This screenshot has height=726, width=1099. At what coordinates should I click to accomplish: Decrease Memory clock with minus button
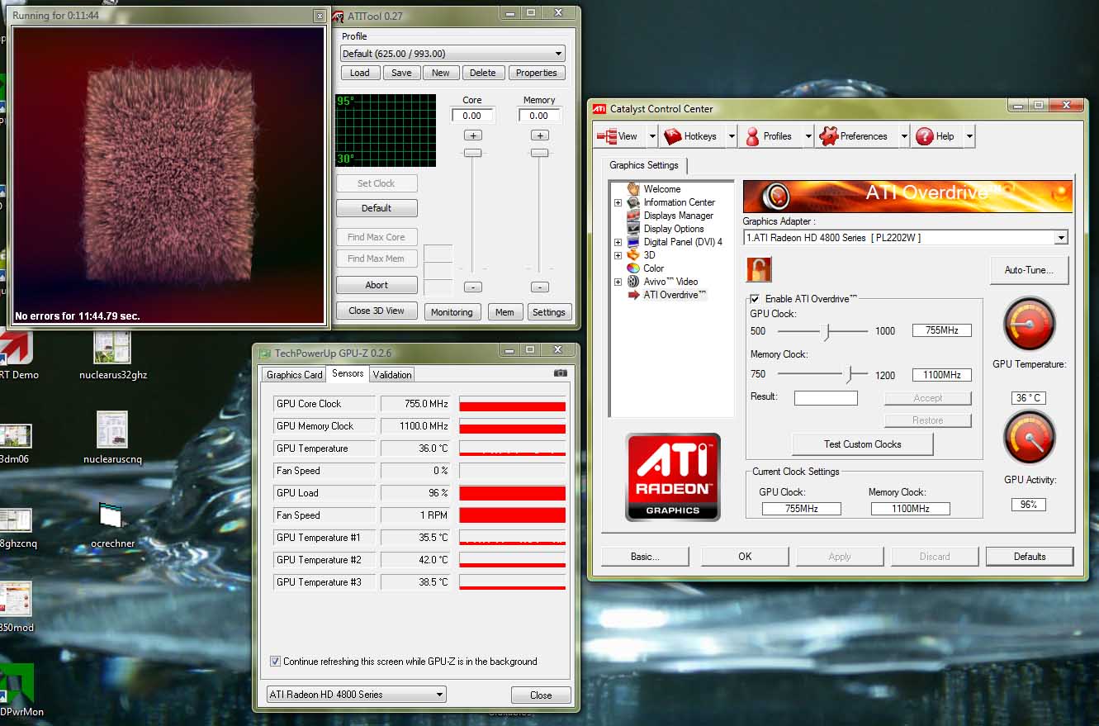[x=539, y=287]
